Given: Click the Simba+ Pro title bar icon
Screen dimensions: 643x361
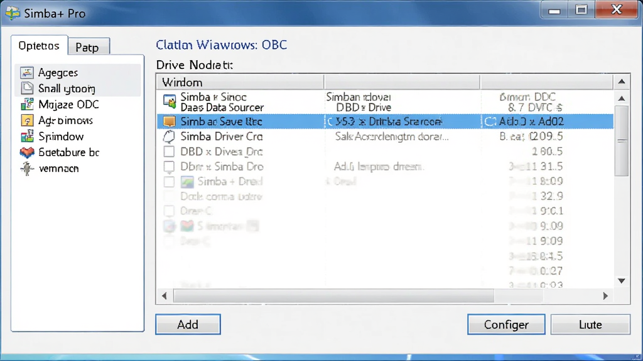Looking at the screenshot, I should [13, 13].
